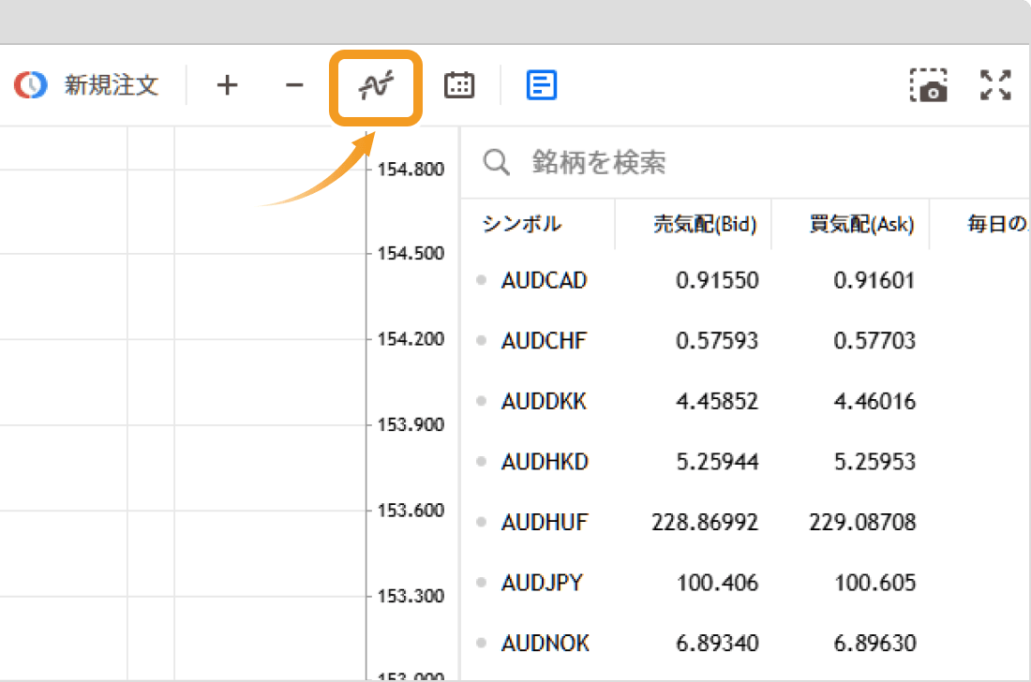Zoom in with the plus icon
This screenshot has width=1031, height=682.
point(228,84)
